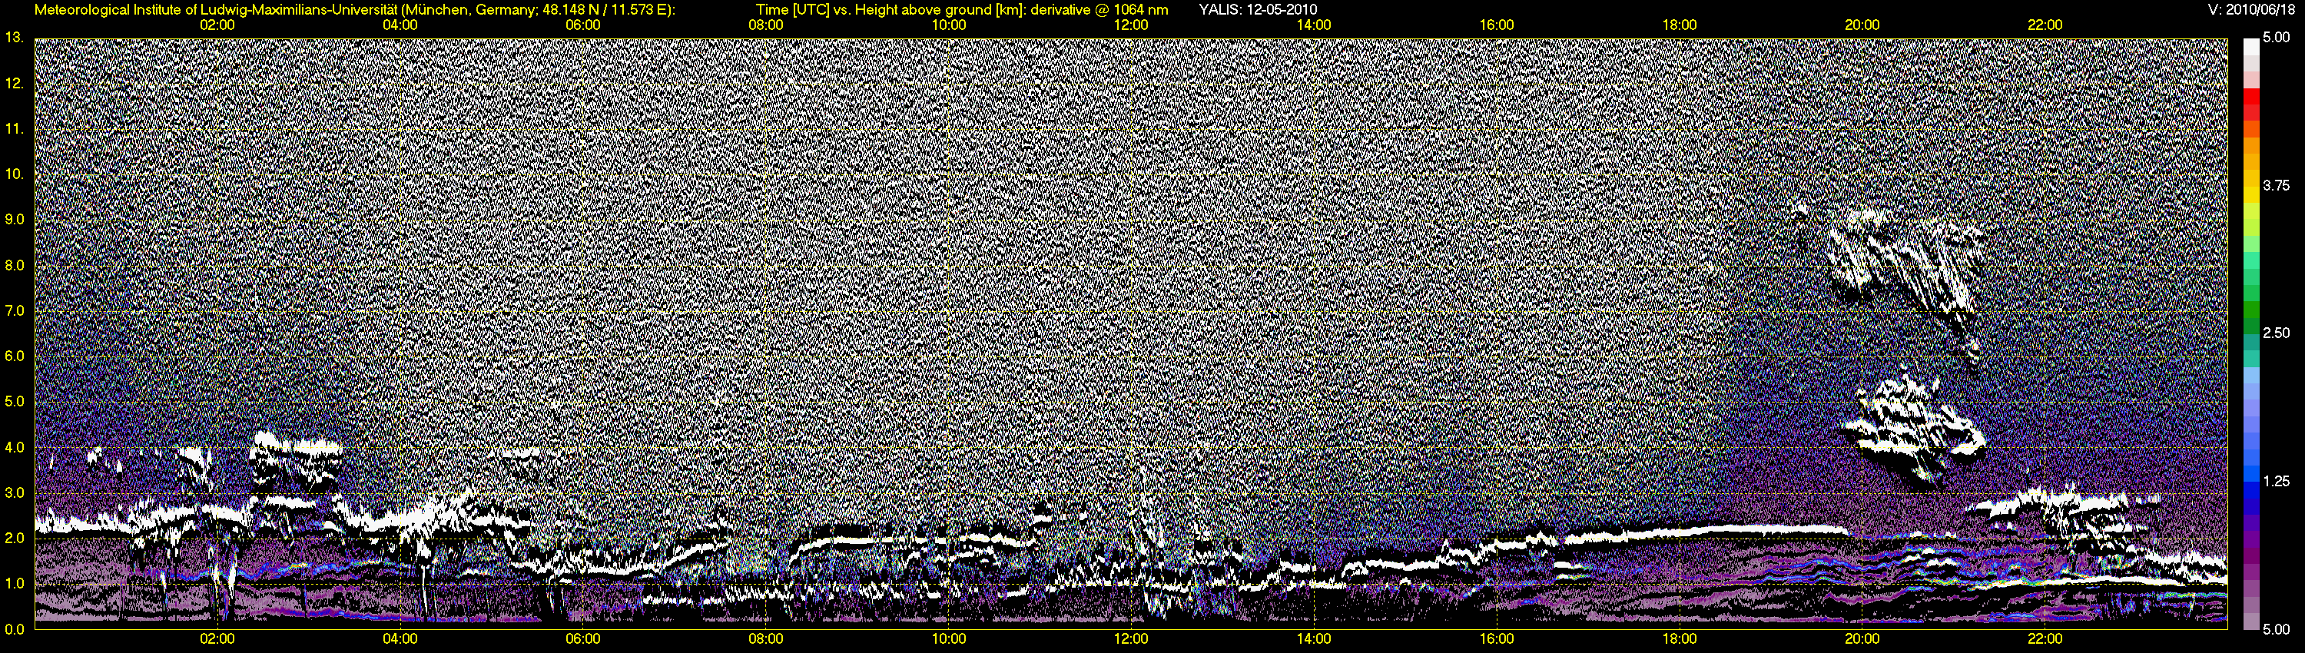The height and width of the screenshot is (653, 2305).
Task: Click the 4.0 height axis label
Action: (13, 447)
